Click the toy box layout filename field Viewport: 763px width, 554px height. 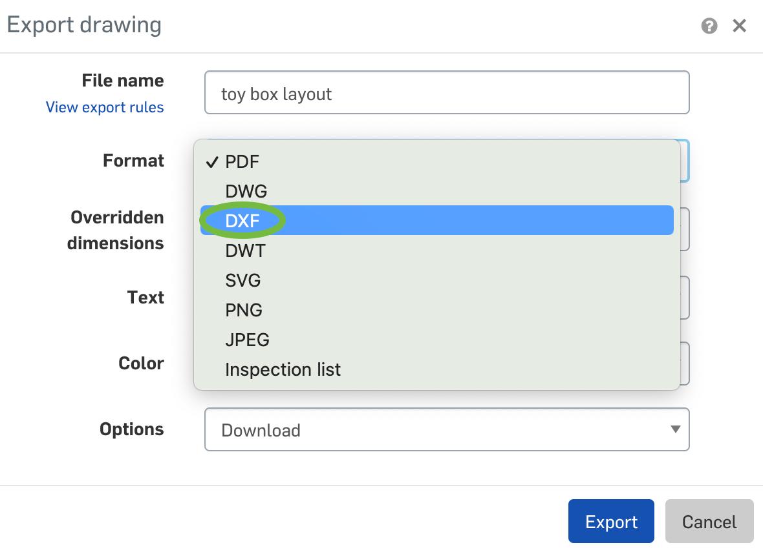tap(446, 93)
